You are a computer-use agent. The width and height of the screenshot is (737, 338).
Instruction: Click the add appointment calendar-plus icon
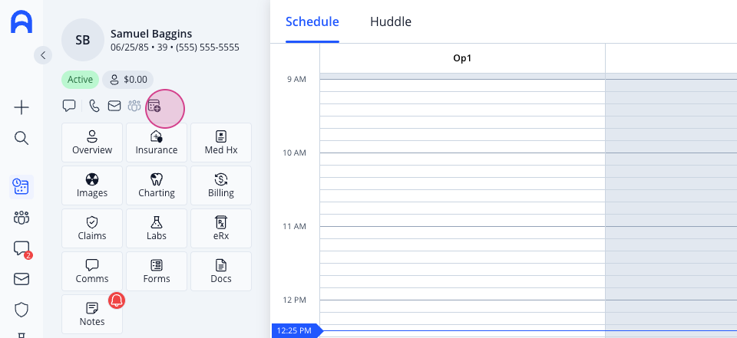coord(154,106)
